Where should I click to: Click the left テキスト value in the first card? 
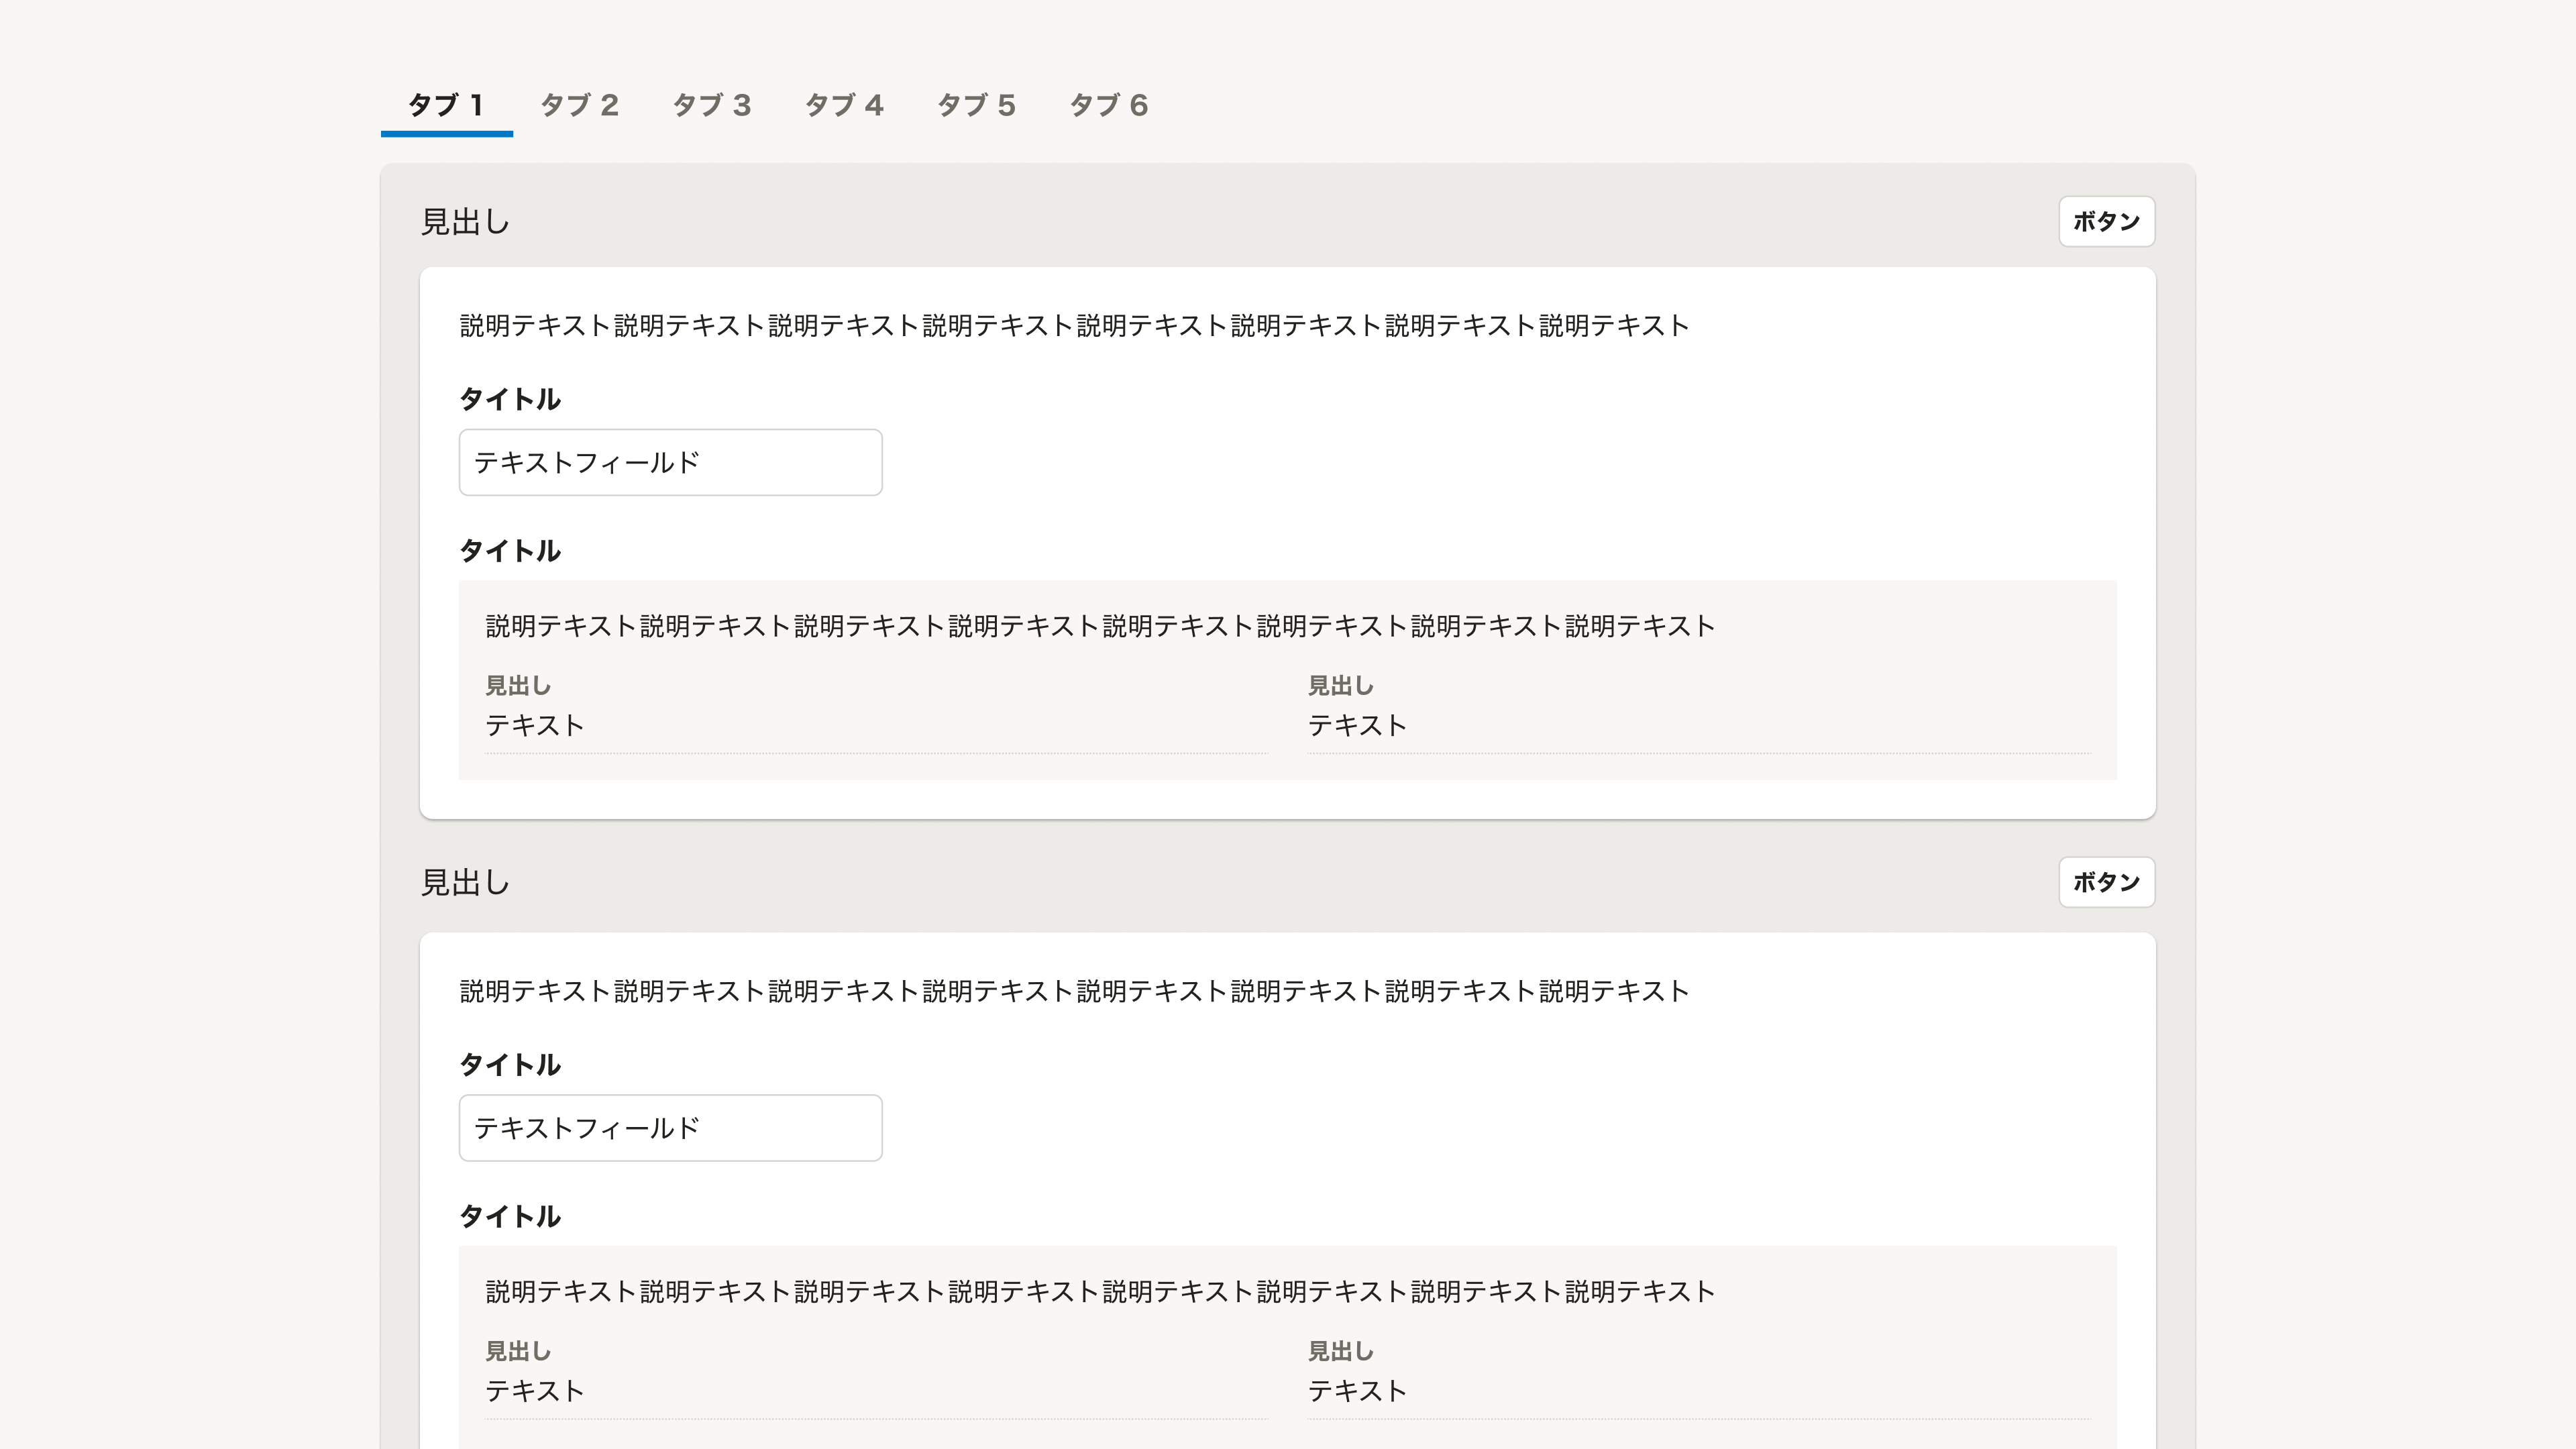coord(535,726)
